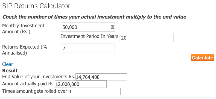Click the SIP Returns Calculator heading
The image size is (216, 99).
(x=36, y=6)
